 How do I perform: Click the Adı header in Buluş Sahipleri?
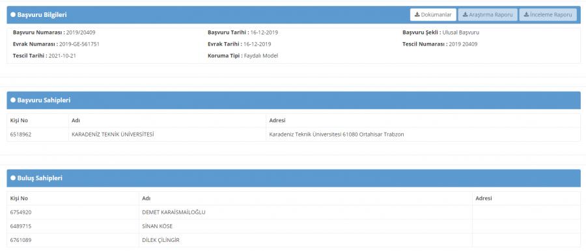coord(146,198)
